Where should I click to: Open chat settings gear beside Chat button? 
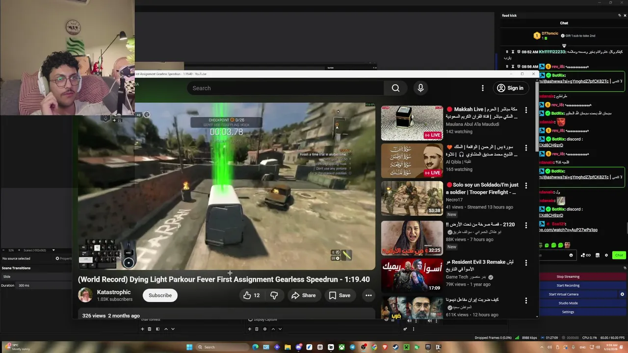(x=606, y=255)
